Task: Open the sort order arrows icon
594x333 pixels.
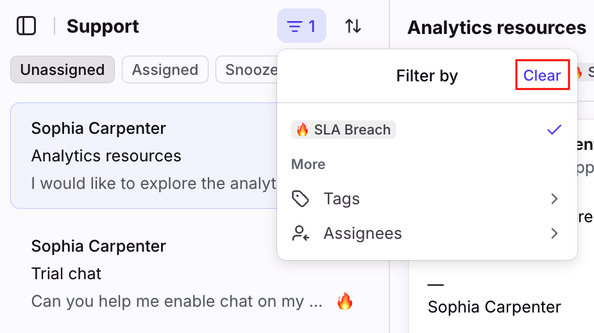Action: [x=353, y=26]
